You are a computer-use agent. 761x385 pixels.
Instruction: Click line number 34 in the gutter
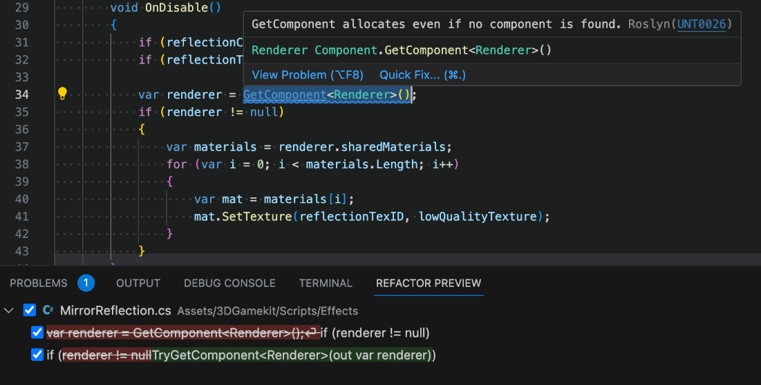point(21,95)
